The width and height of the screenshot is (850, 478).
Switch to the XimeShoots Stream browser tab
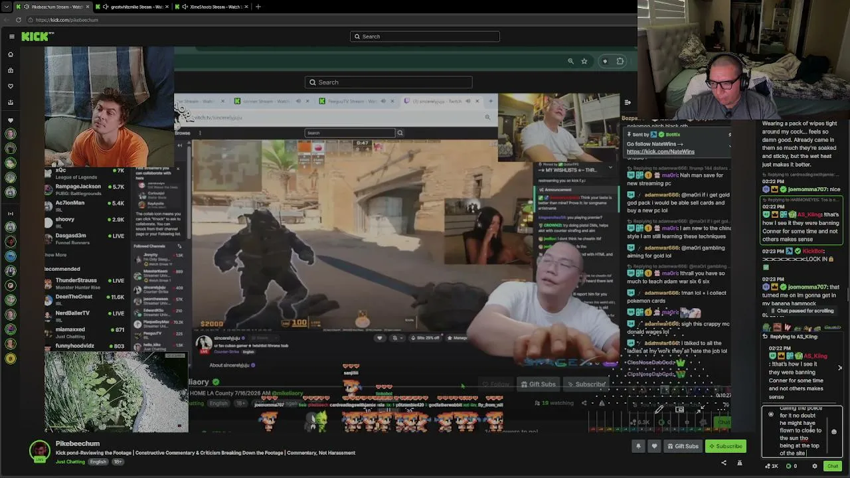pos(211,7)
